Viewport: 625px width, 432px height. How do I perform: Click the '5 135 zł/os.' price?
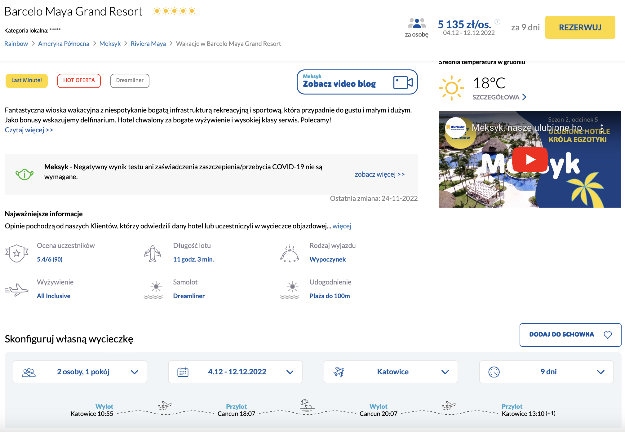coord(464,24)
